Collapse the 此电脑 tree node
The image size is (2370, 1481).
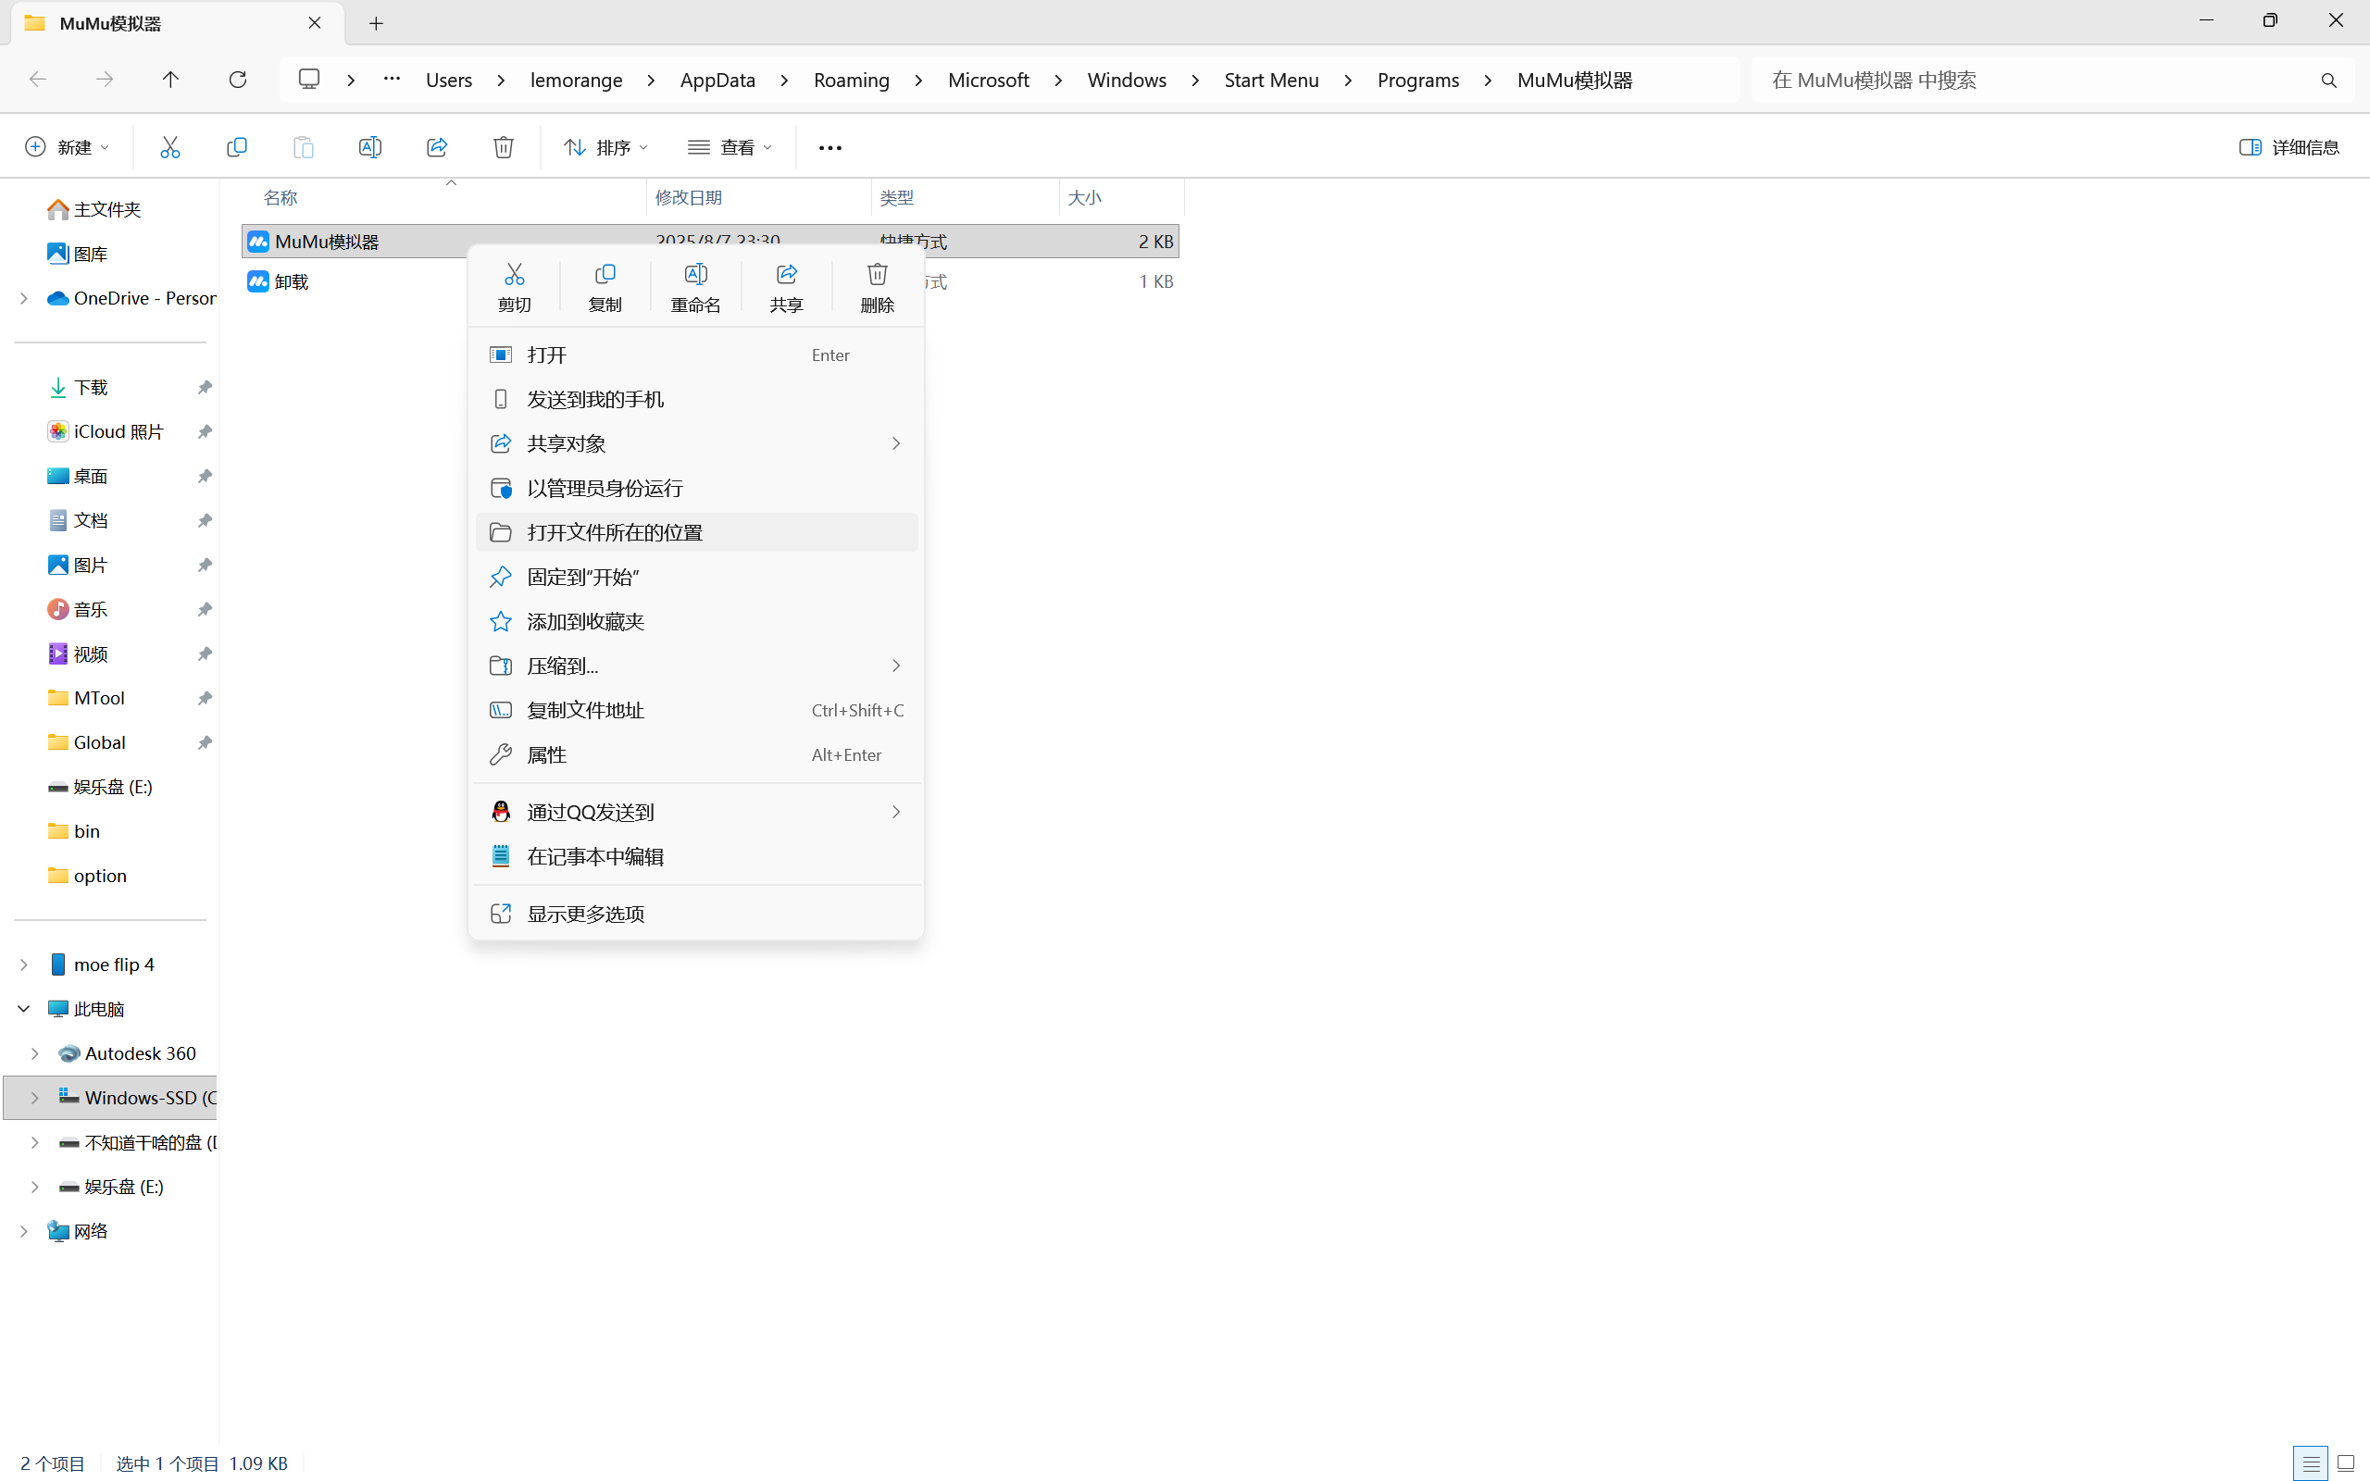tap(23, 1009)
